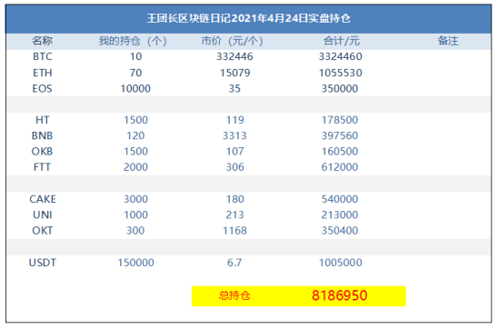The image size is (498, 329).
Task: Select OKT holding quantity 300
Action: (x=135, y=230)
